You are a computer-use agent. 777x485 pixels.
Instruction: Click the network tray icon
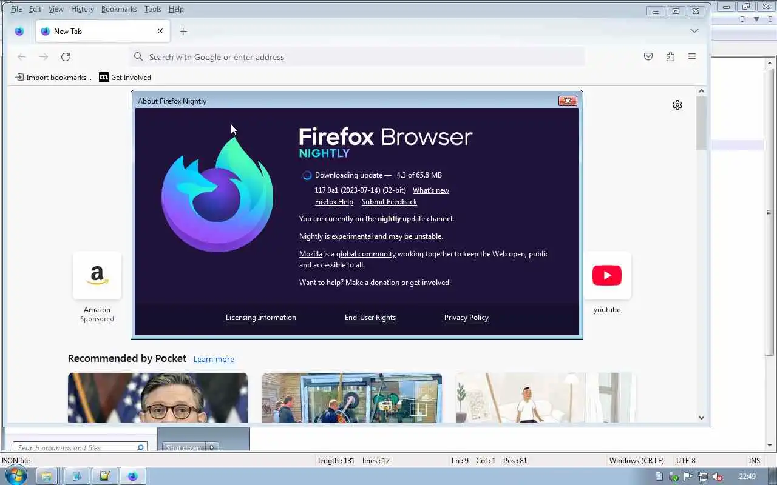coord(702,477)
